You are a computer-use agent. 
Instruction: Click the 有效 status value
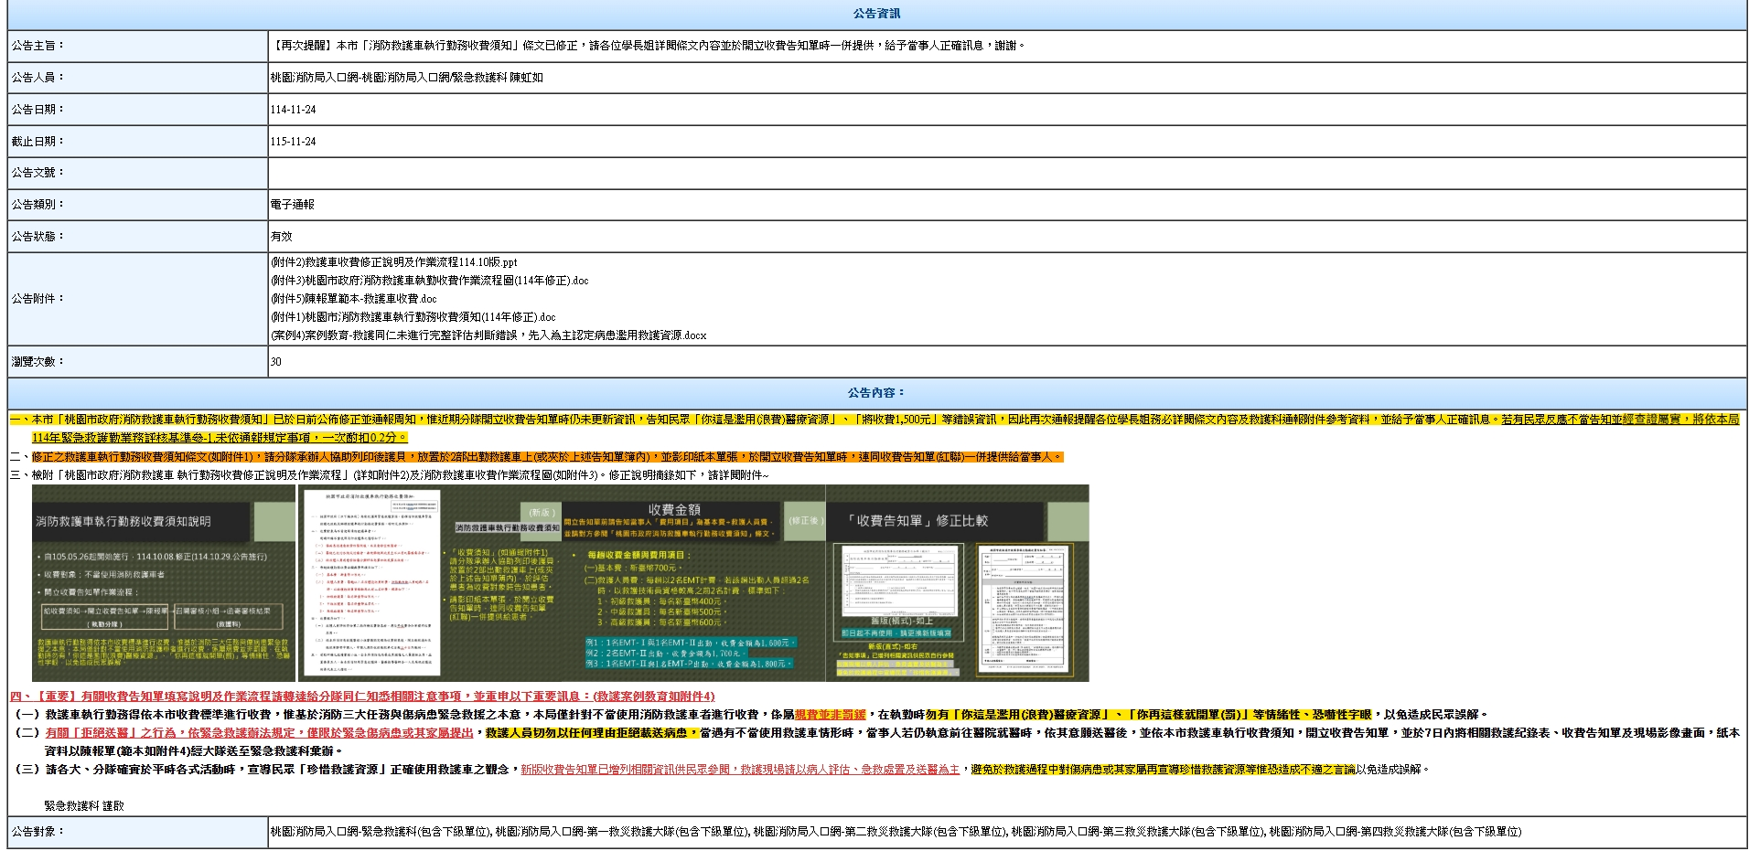click(x=281, y=237)
